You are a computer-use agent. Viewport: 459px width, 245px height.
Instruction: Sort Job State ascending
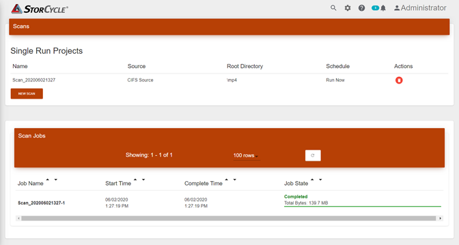312,180
